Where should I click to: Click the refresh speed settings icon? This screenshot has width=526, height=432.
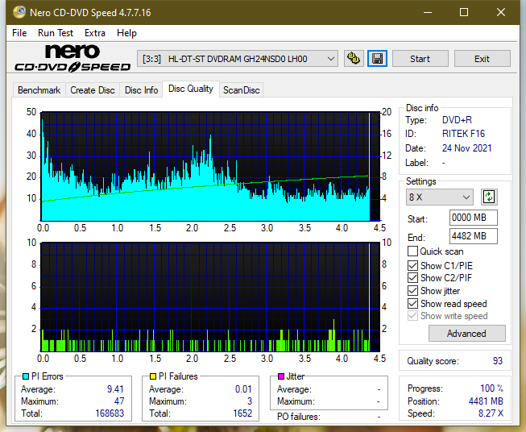tap(489, 197)
